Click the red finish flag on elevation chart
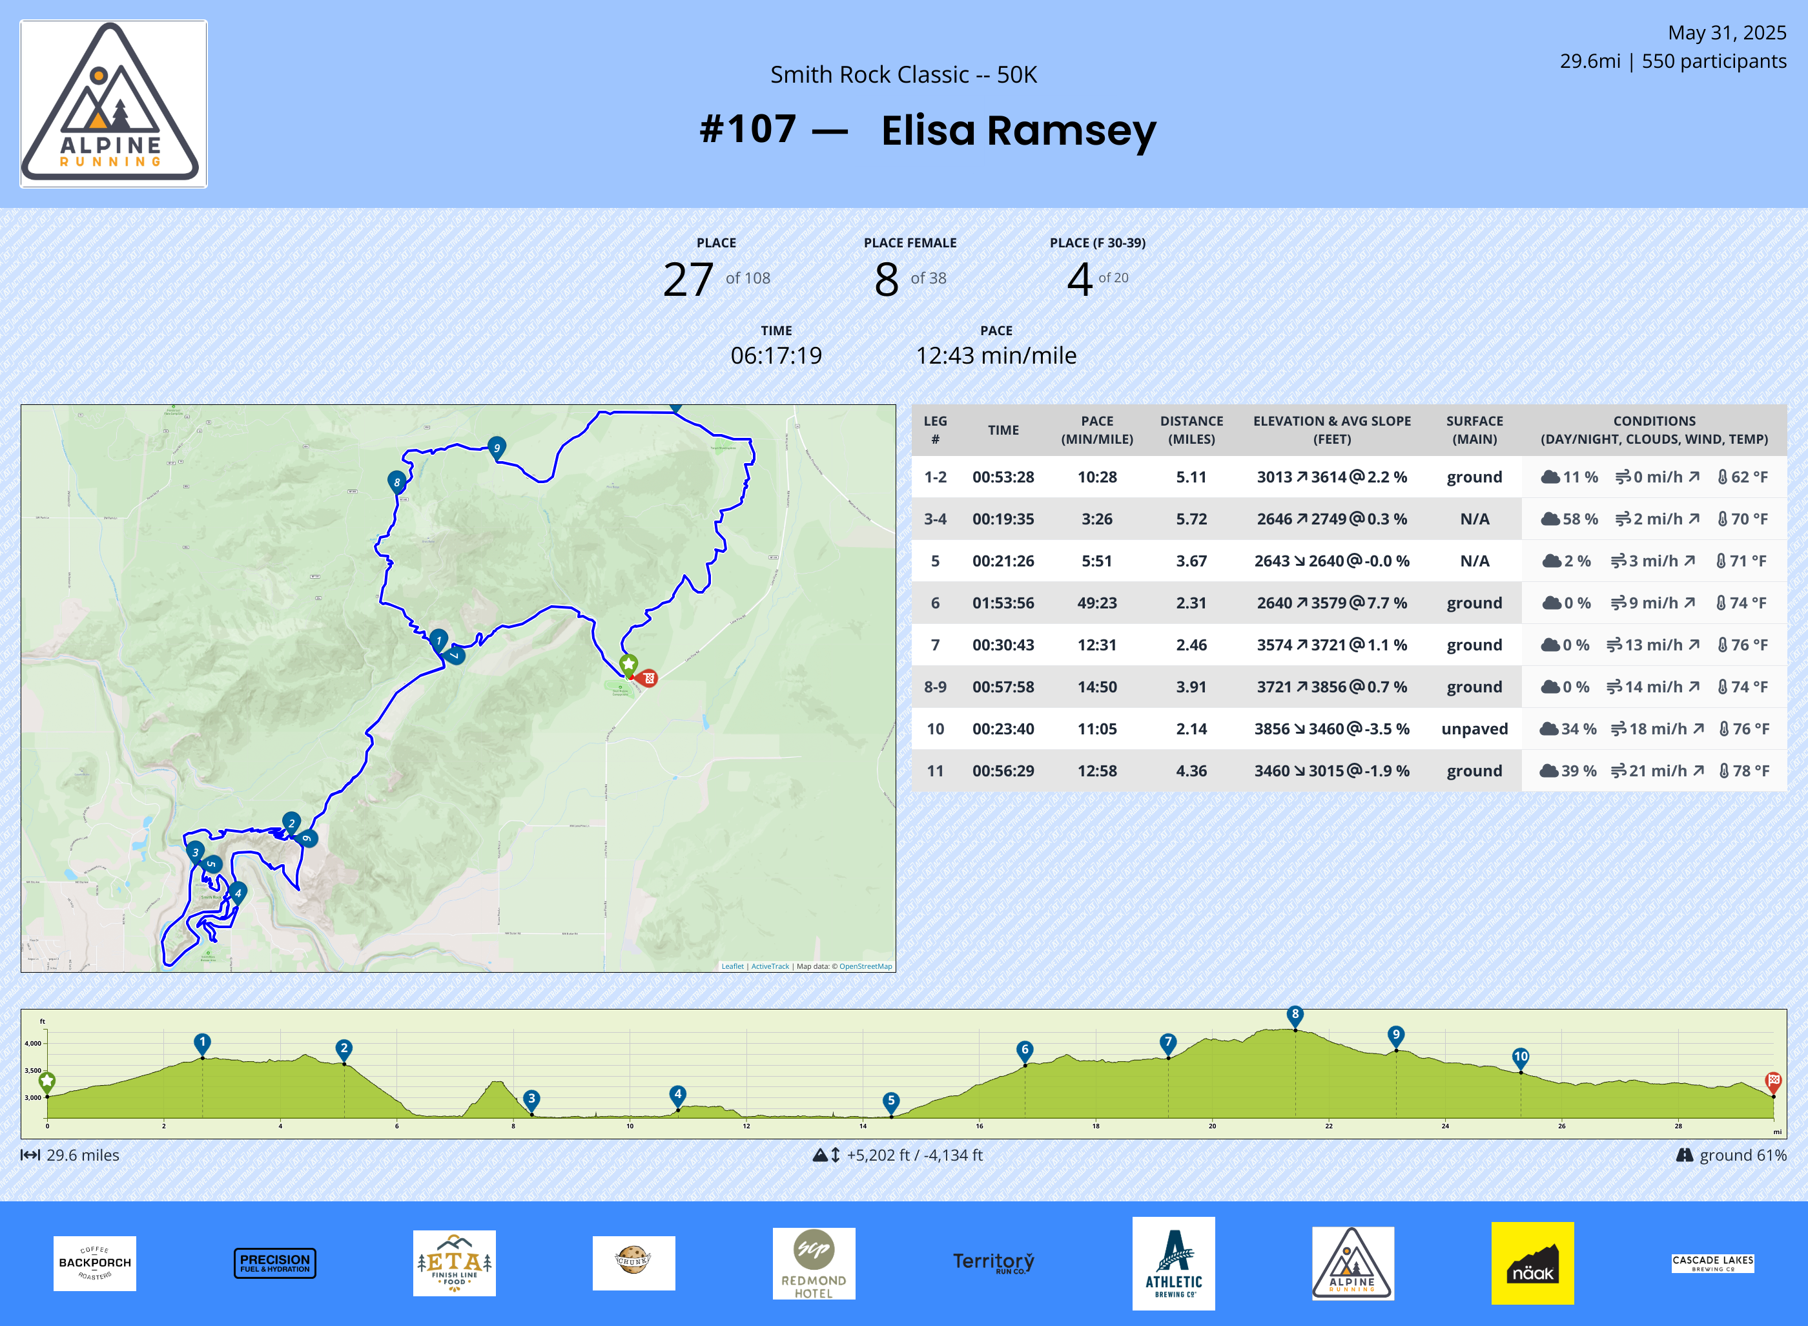The image size is (1808, 1326). point(1774,1081)
